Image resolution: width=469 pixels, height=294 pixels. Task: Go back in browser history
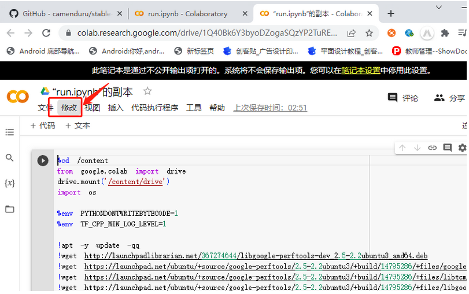(x=10, y=33)
